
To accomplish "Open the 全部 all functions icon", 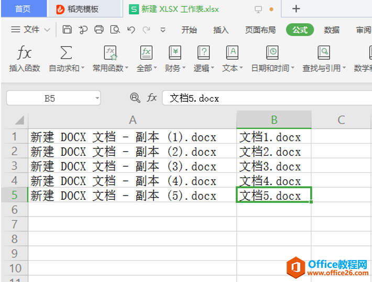I will (x=146, y=52).
